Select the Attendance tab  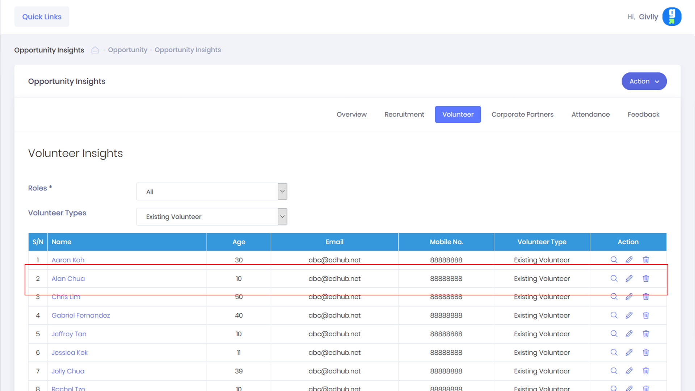pos(590,114)
